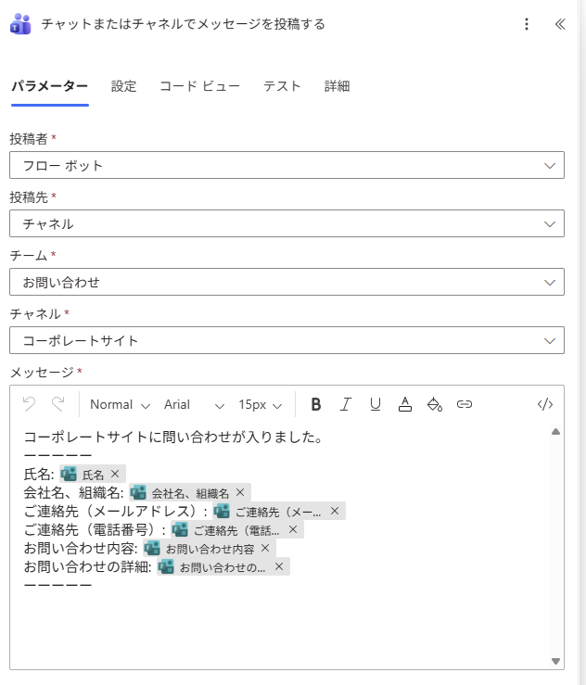This screenshot has width=586, height=685.
Task: Click the Teams connector icon in header
Action: [x=20, y=24]
